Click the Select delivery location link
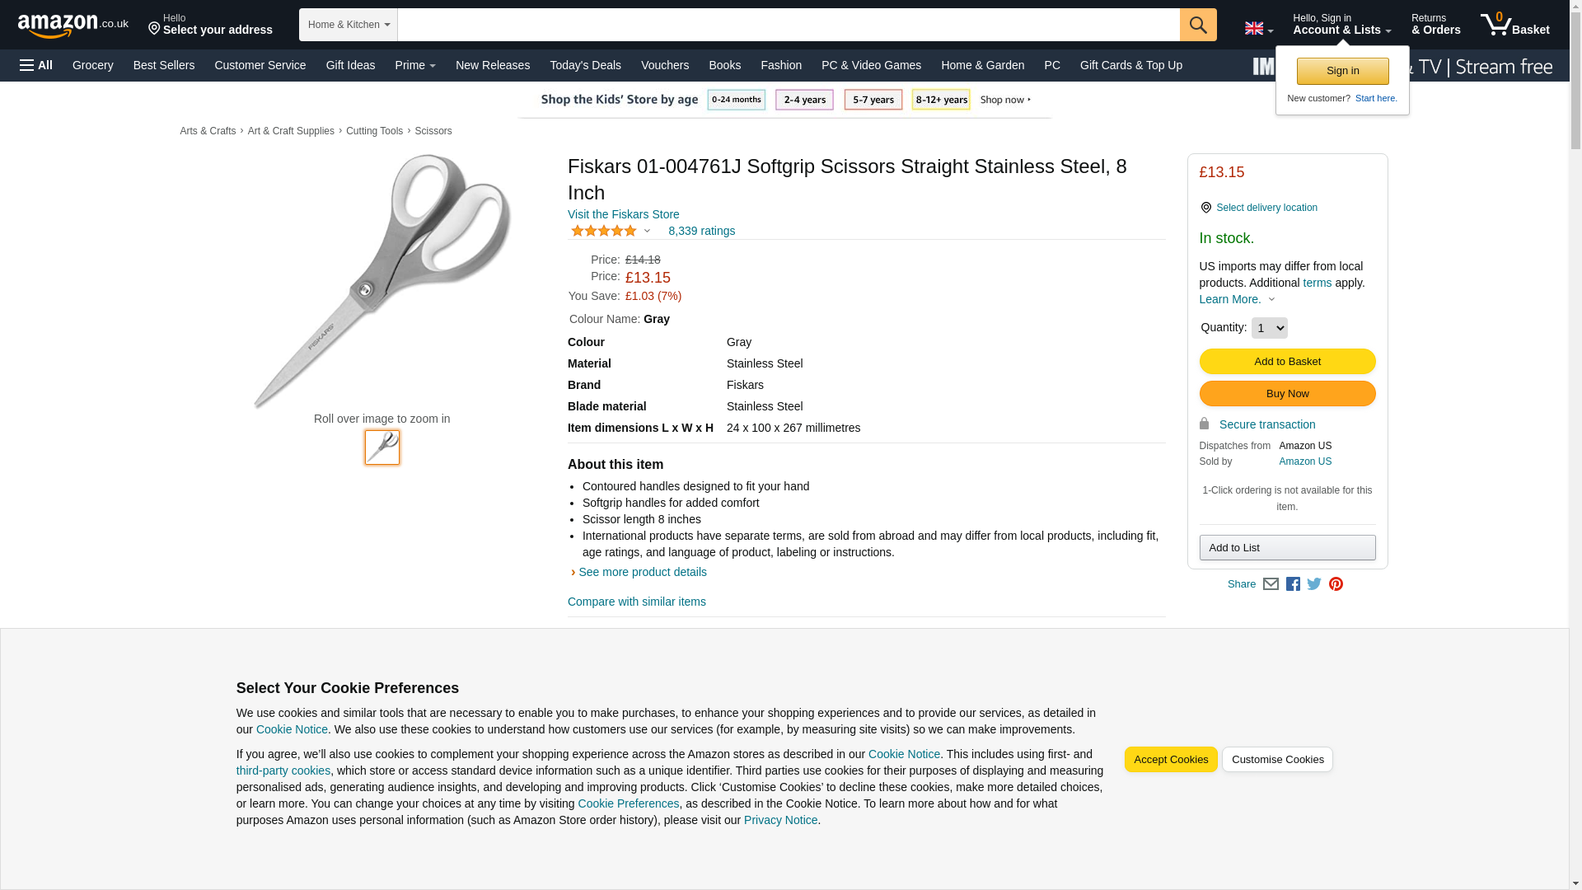 [x=1266, y=208]
